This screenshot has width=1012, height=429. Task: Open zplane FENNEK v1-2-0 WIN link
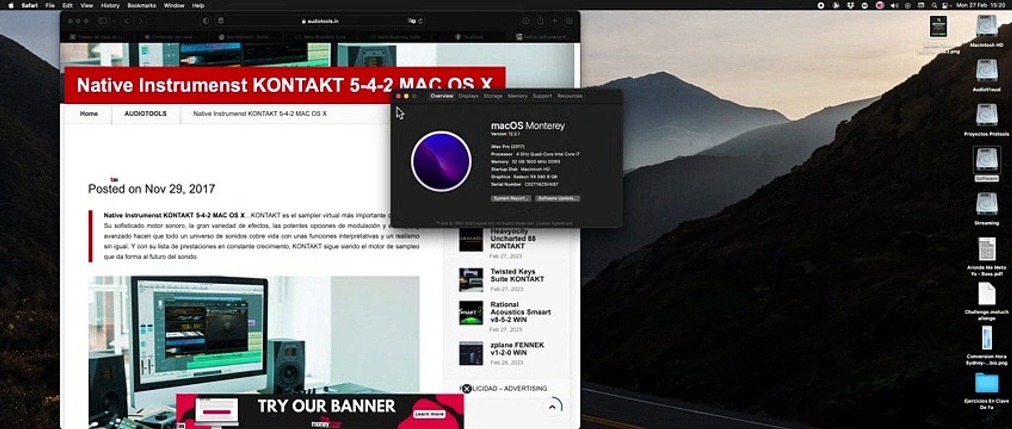tap(517, 349)
